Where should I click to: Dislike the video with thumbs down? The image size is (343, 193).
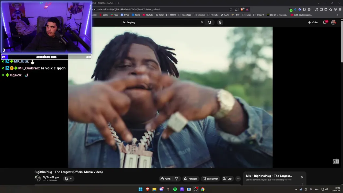click(x=177, y=179)
